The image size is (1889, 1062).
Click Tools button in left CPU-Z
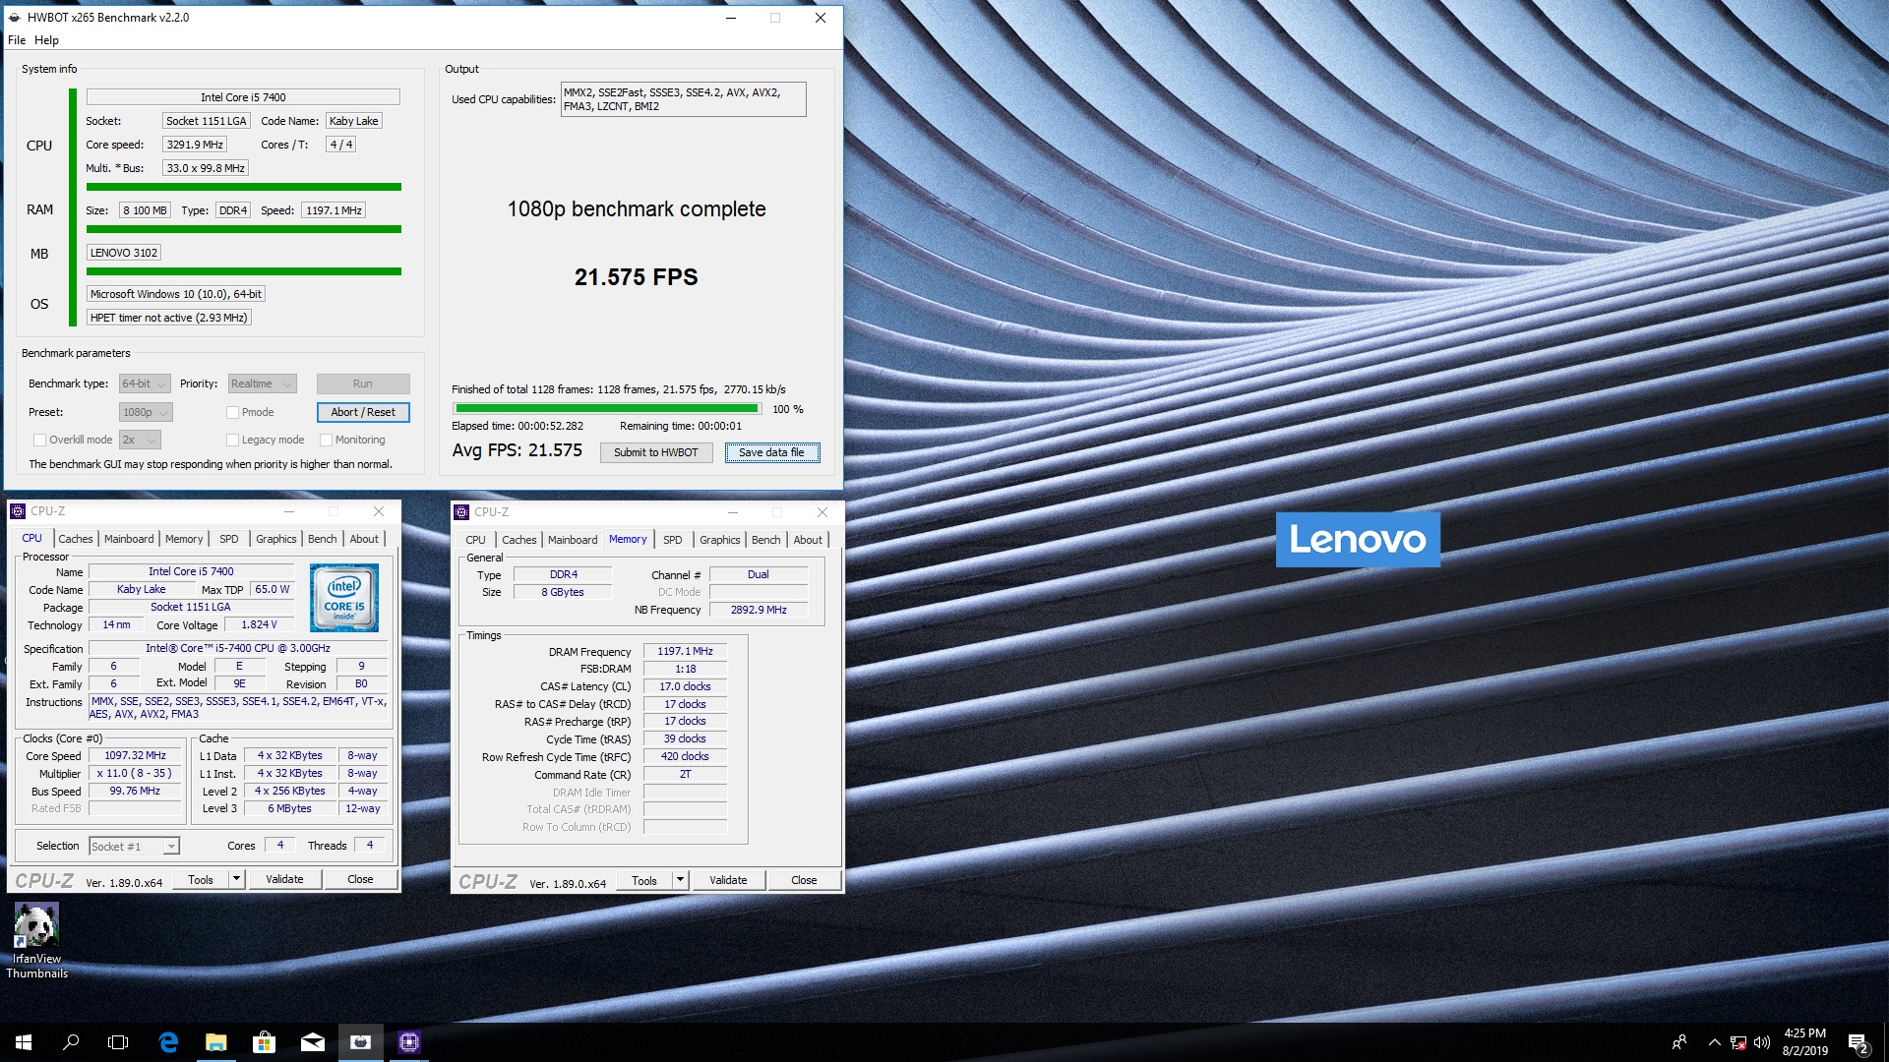[201, 879]
